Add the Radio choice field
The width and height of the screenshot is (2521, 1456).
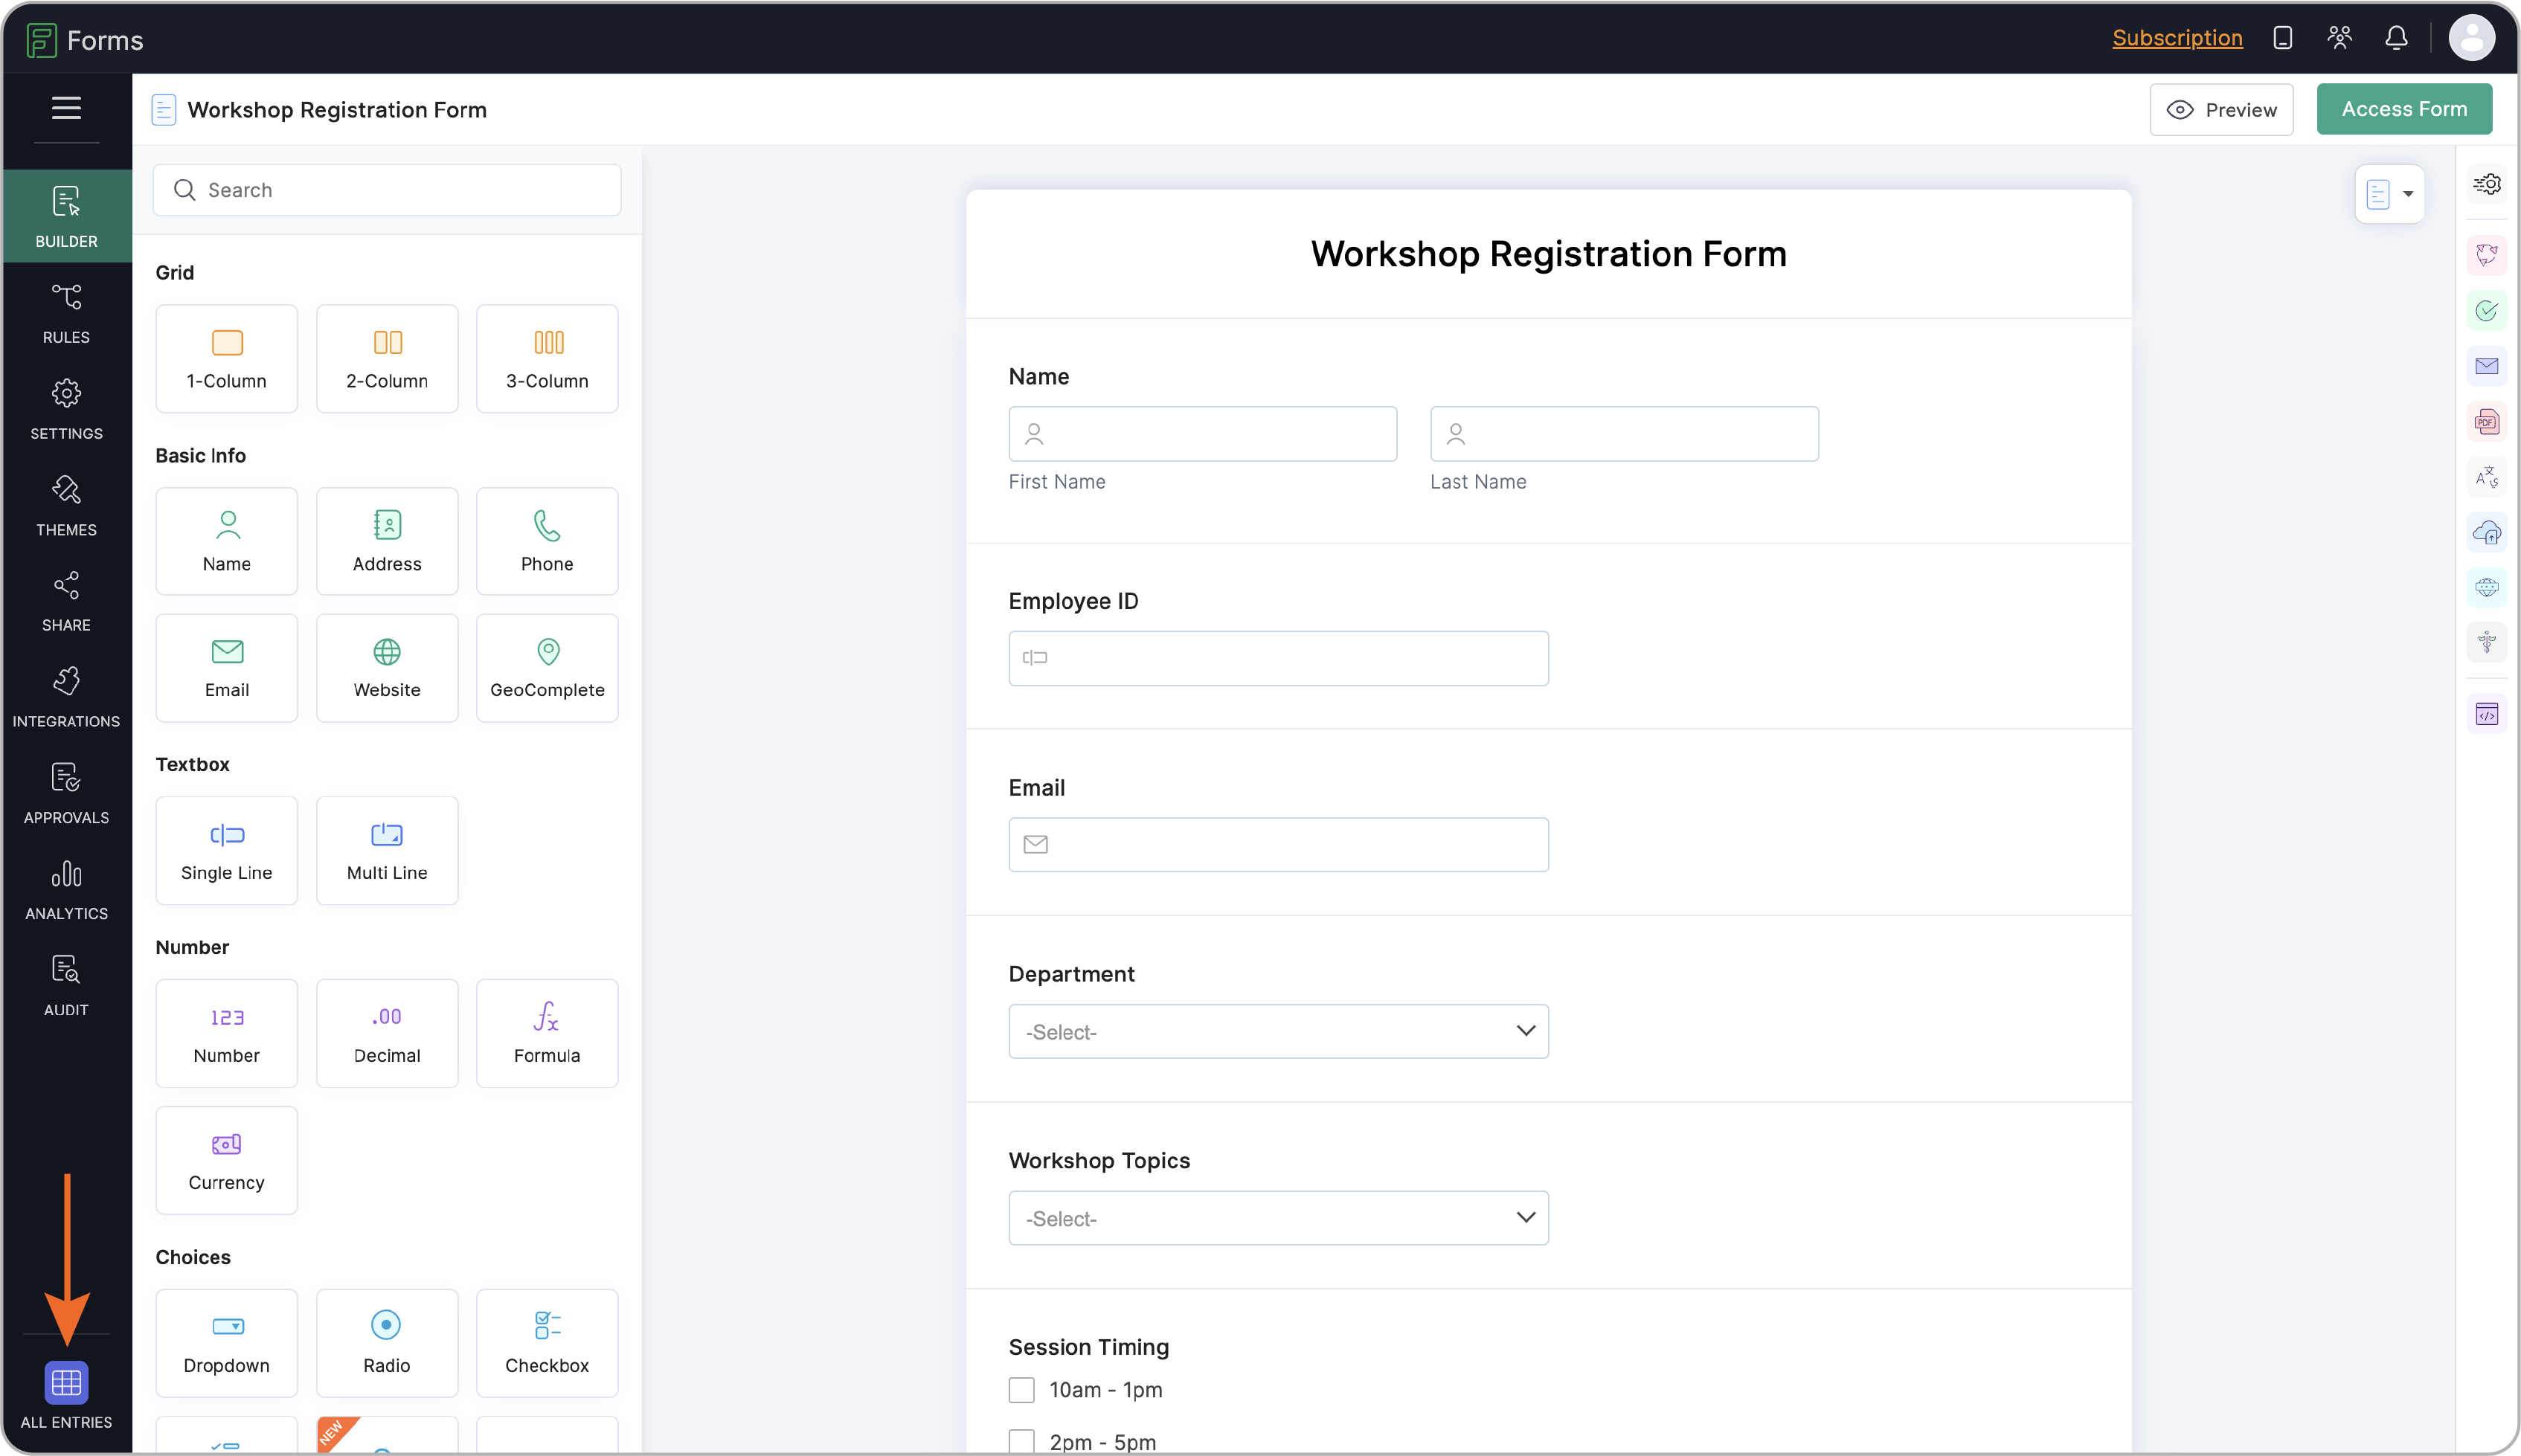[x=387, y=1343]
